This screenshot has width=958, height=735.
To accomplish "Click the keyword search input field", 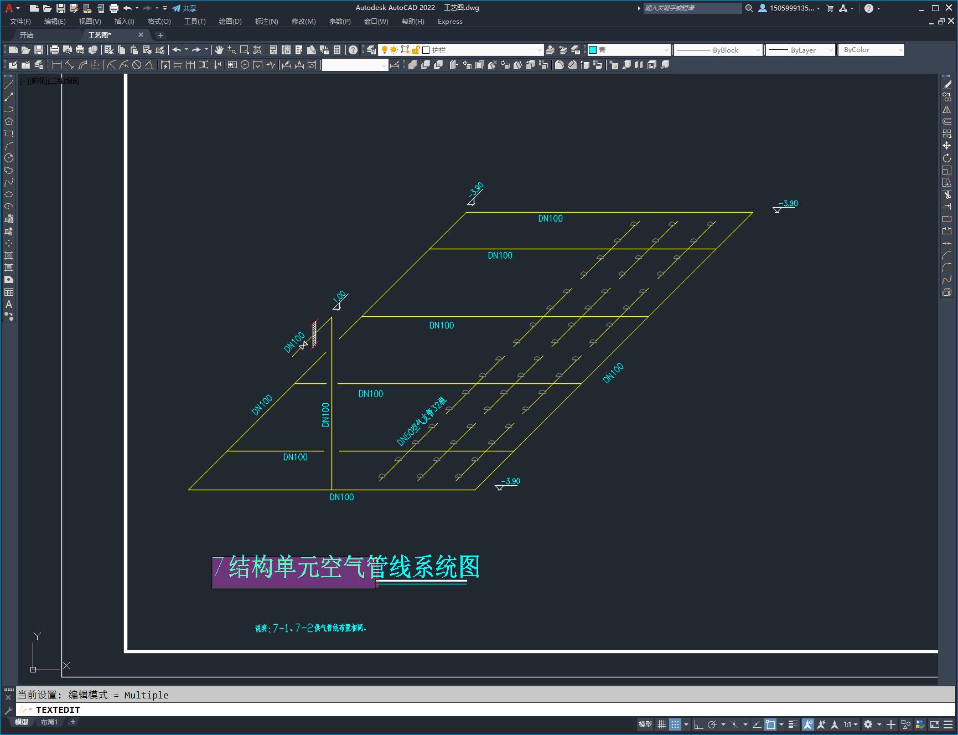I will (x=692, y=8).
